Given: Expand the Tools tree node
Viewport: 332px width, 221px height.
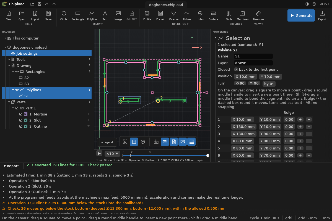Looking at the screenshot, I should coord(9,59).
